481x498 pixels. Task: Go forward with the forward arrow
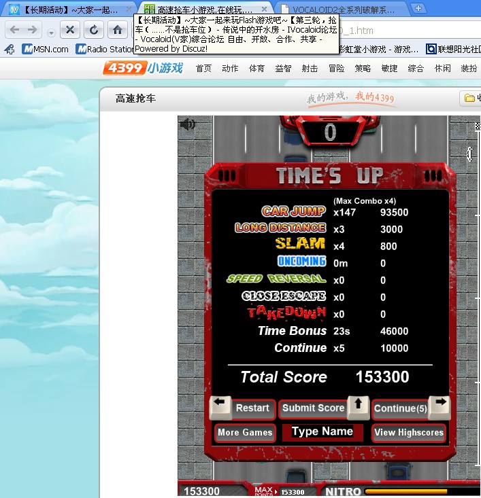tap(32, 30)
